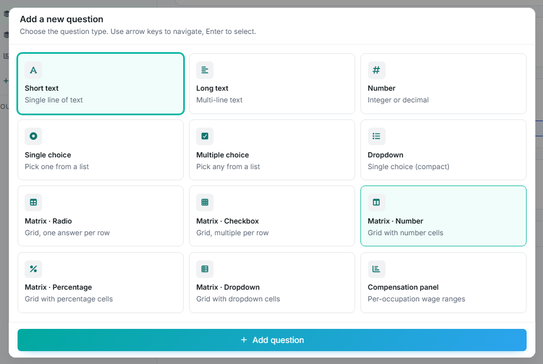Click the Matrix Checkbox grid icon
This screenshot has width=543, height=364.
(x=205, y=202)
